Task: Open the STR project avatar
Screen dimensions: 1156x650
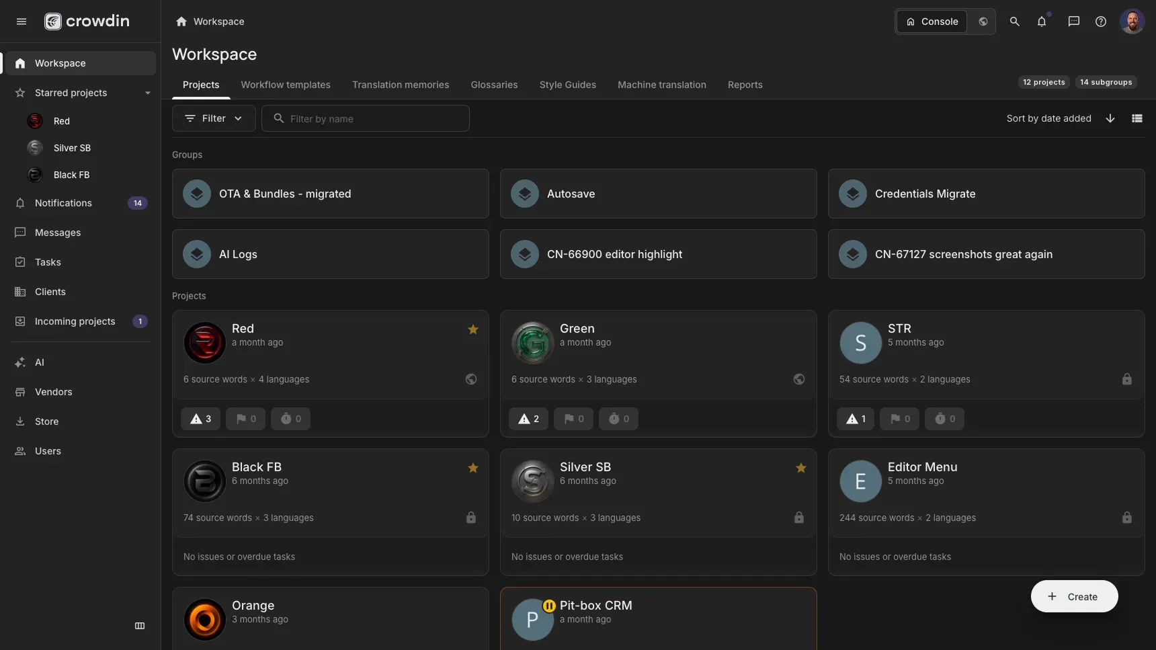Action: click(x=861, y=343)
